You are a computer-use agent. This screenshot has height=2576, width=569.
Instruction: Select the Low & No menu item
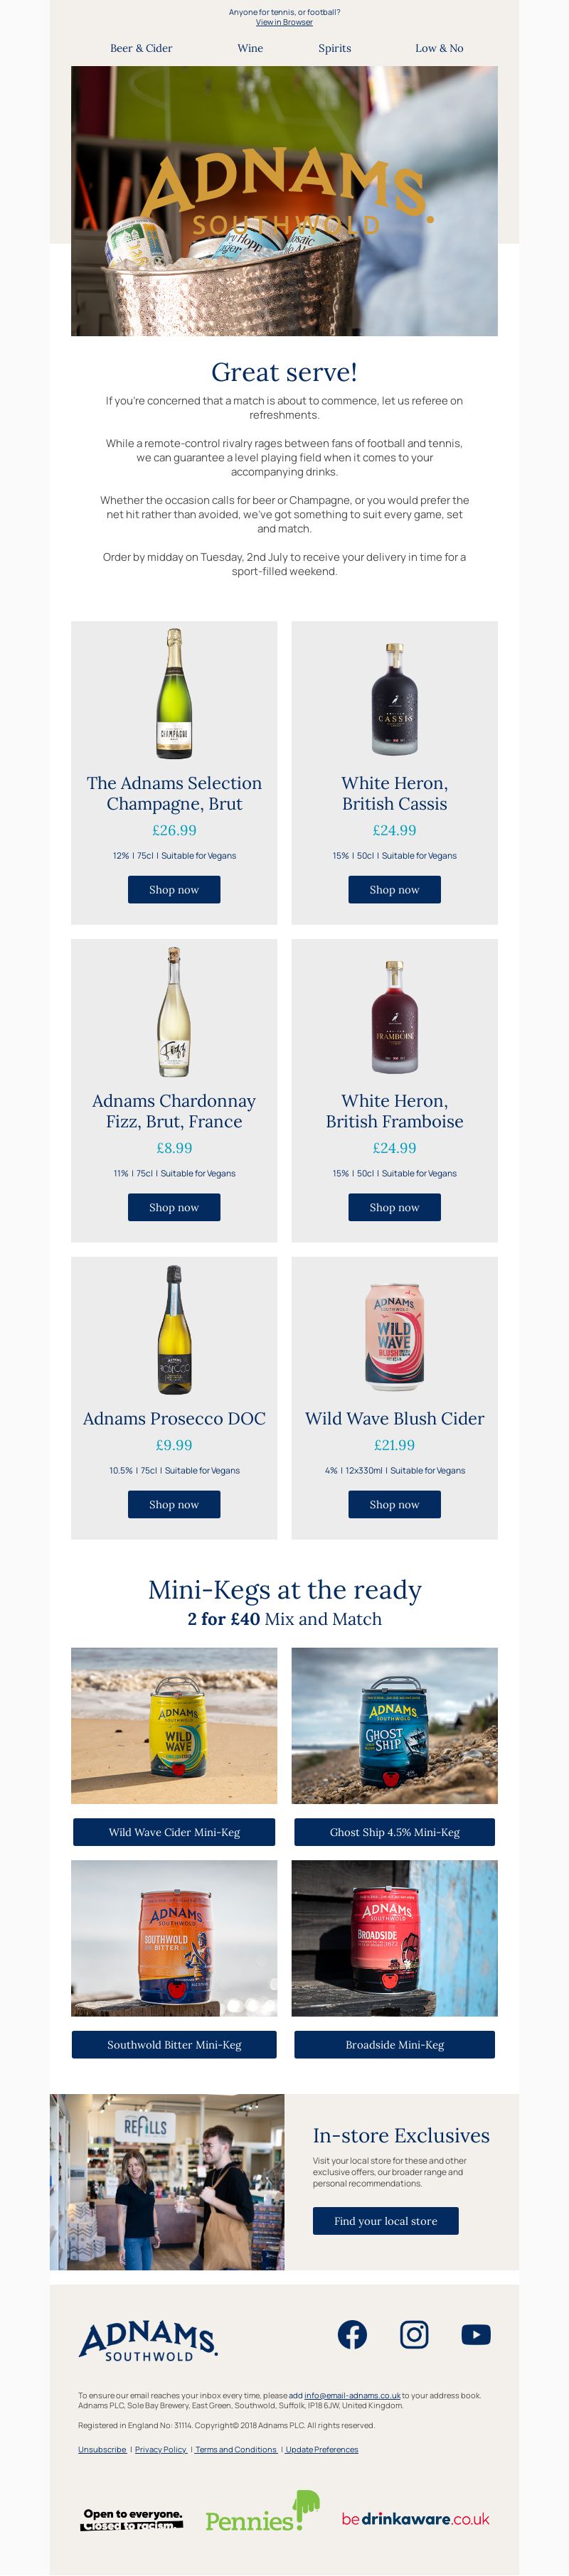point(439,48)
